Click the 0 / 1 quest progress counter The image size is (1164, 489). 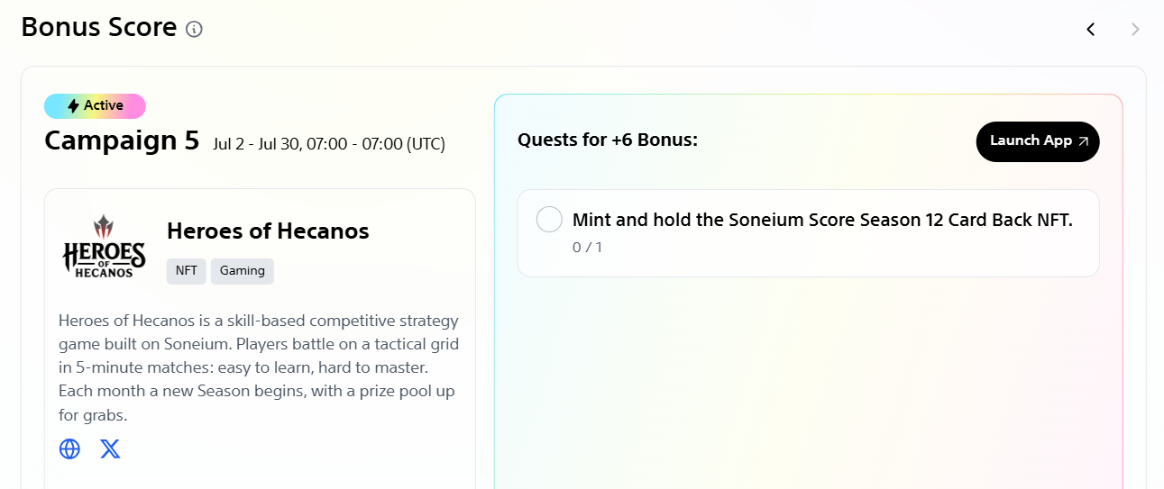[587, 248]
